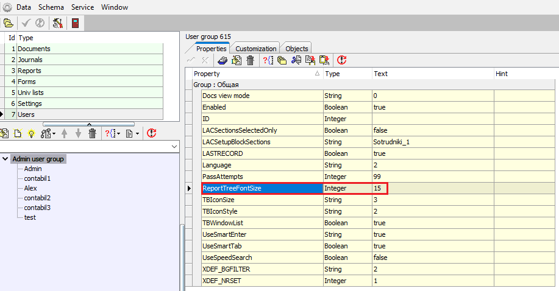Viewport: 559px width, 291px height.
Task: Click the open folders icon in main toolbar
Action: 8,23
